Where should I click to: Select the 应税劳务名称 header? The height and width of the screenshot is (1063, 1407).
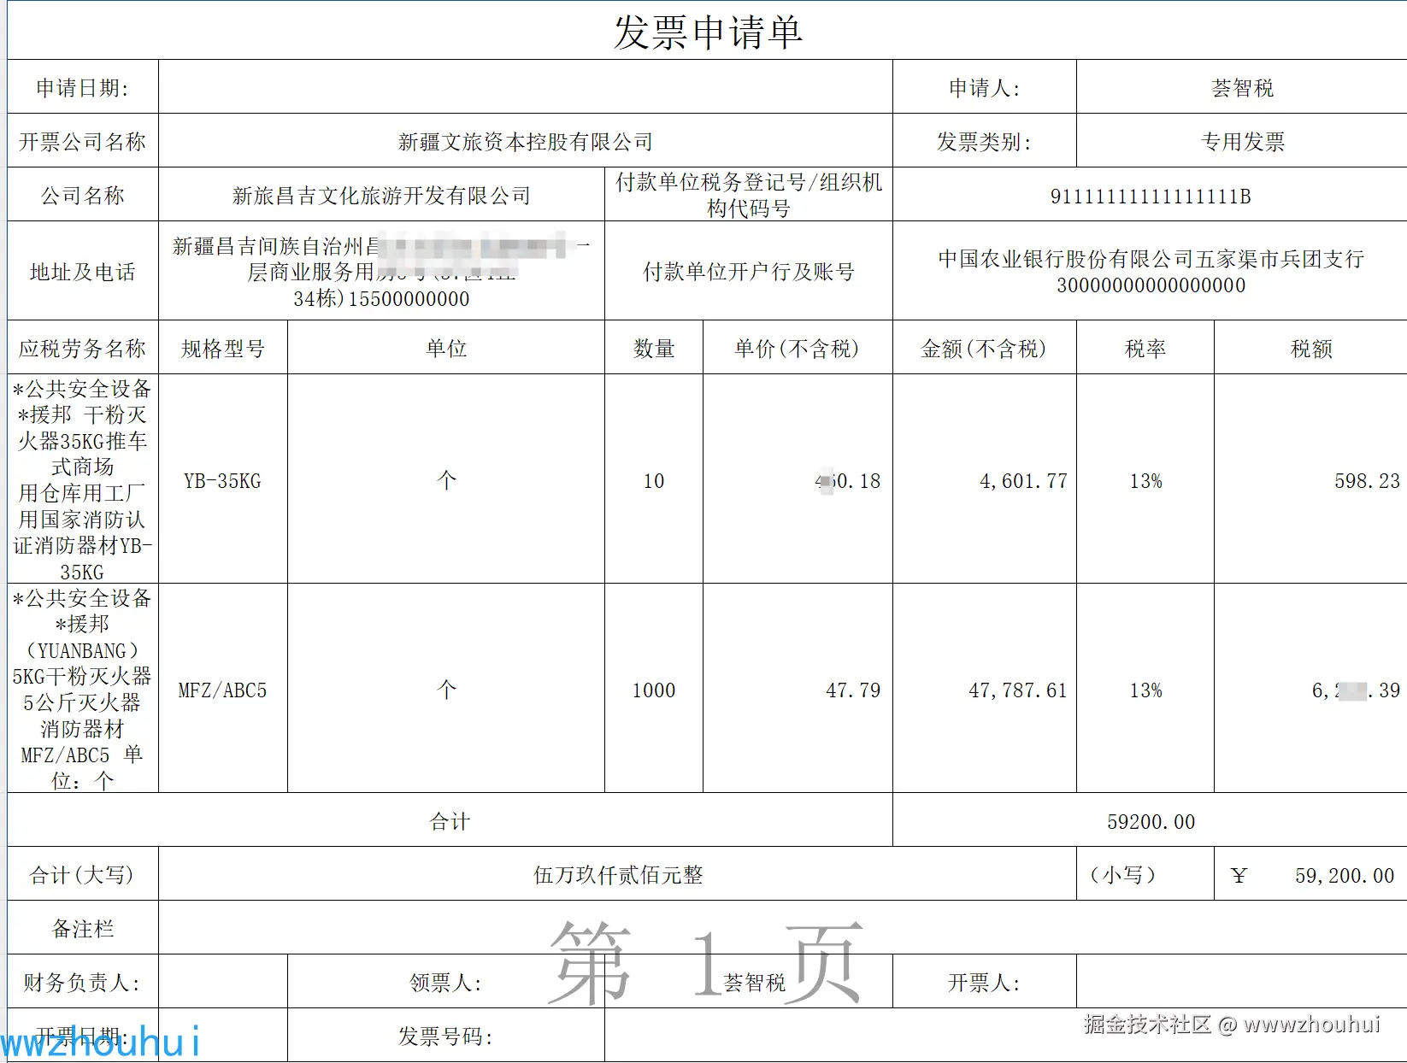pyautogui.click(x=83, y=348)
